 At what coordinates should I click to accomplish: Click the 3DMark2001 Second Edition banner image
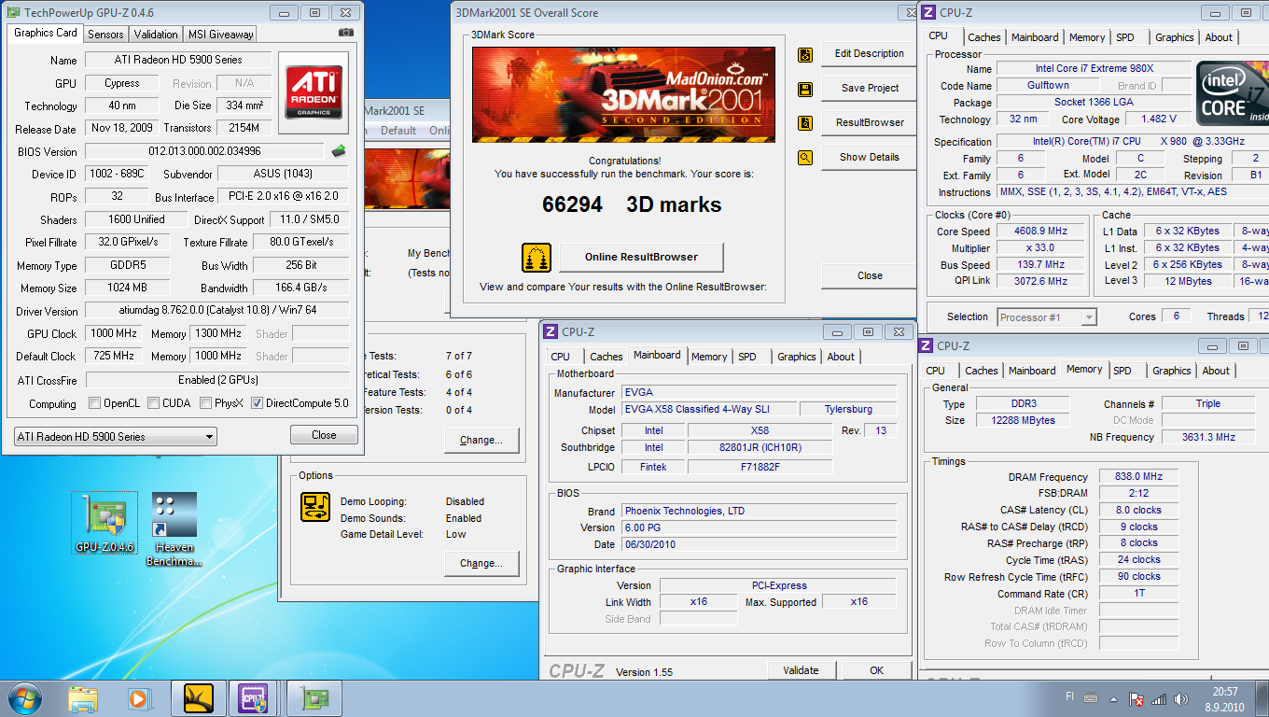(623, 94)
